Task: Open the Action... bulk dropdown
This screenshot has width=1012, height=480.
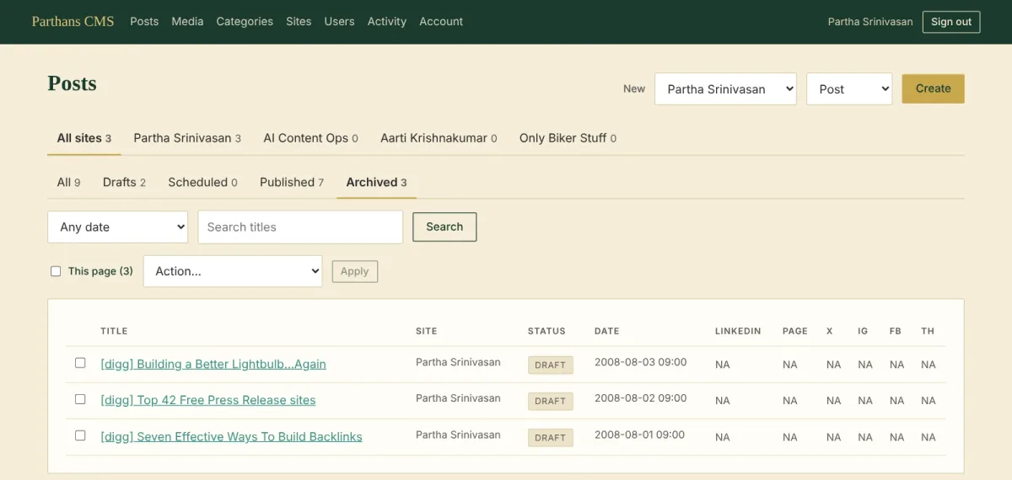Action: [233, 271]
